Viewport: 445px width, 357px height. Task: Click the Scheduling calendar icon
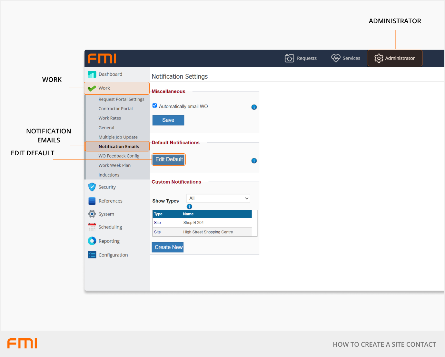pos(92,227)
